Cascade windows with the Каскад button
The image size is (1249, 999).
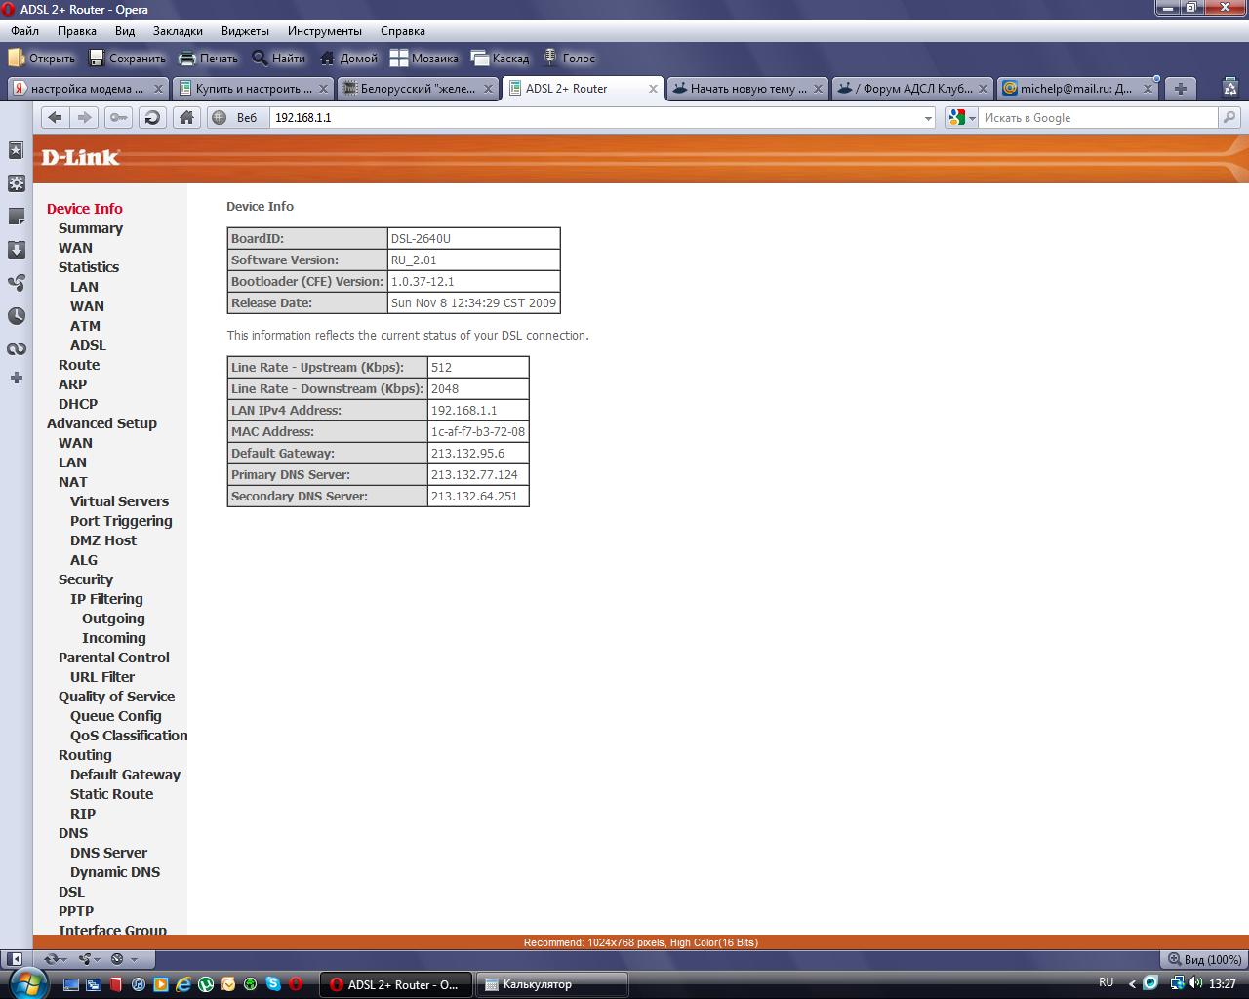(x=500, y=59)
